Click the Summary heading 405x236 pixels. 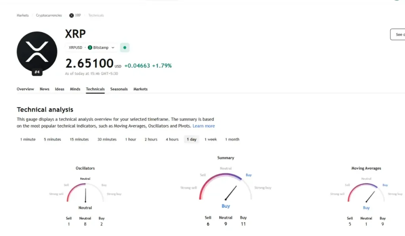pyautogui.click(x=226, y=158)
